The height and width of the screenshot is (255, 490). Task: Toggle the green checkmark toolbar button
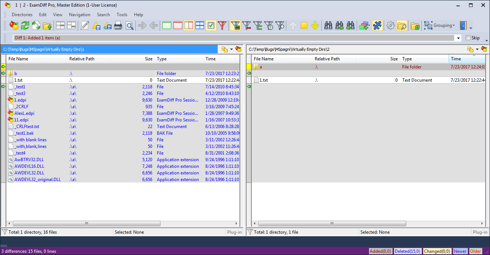(211, 25)
